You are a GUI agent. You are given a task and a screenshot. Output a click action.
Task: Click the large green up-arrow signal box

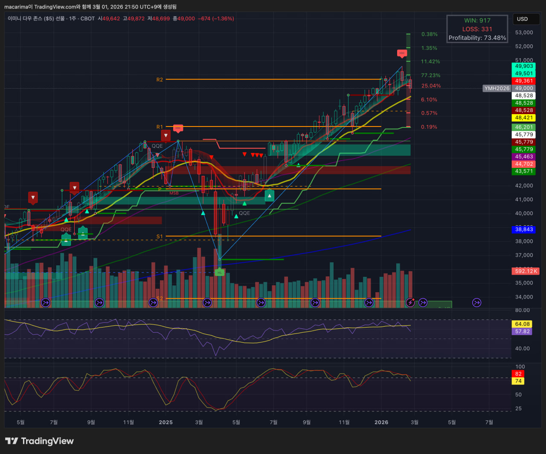point(269,196)
